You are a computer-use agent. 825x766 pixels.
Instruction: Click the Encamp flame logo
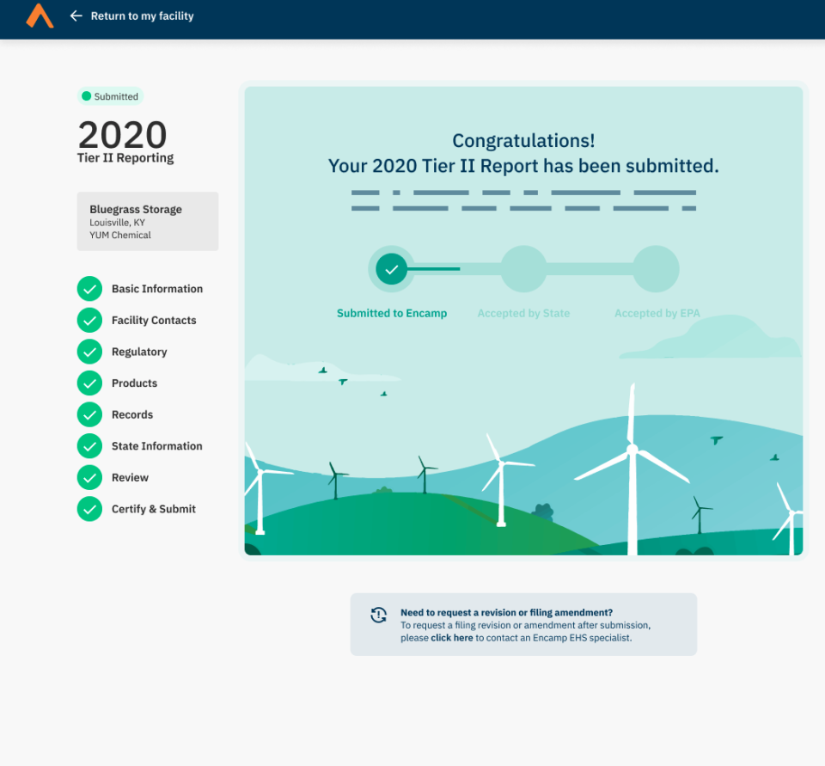[x=39, y=15]
